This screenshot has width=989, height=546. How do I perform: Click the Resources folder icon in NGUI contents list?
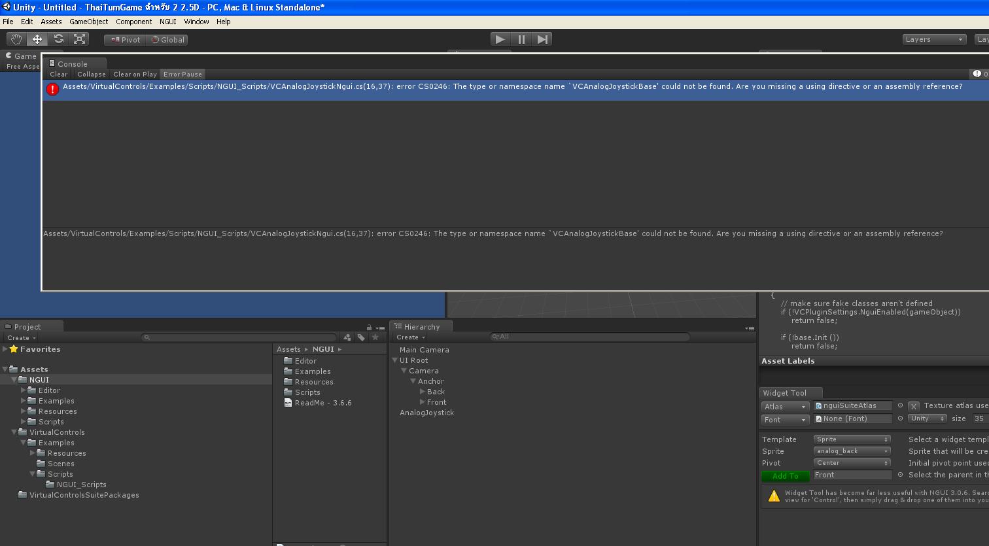(288, 382)
